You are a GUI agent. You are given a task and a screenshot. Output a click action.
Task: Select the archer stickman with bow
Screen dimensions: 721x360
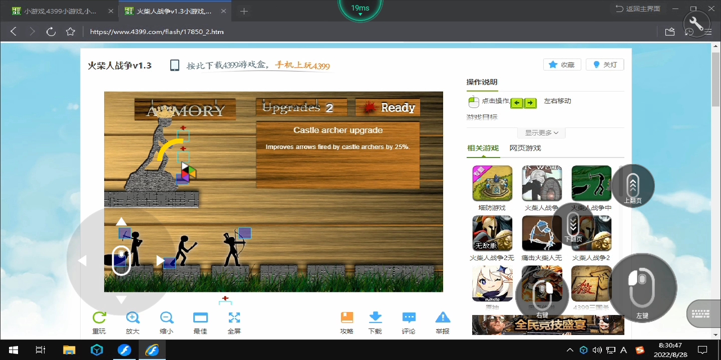[234, 248]
